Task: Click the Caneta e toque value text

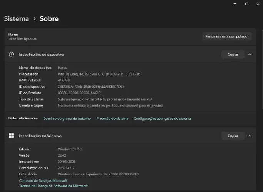Action: (x=110, y=105)
